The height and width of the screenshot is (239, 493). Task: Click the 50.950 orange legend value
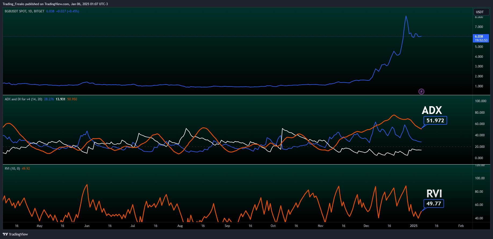[72, 99]
